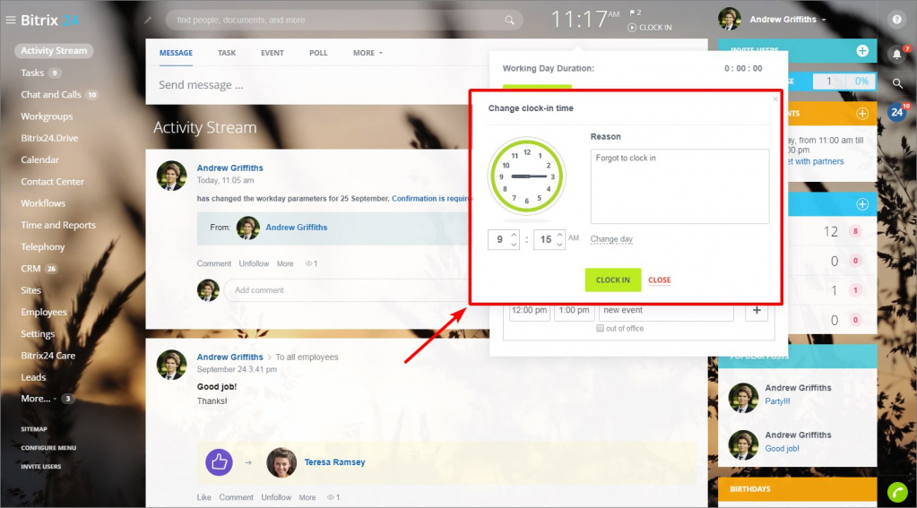Decrease the minutes value with down arrow
This screenshot has width=917, height=508.
click(x=559, y=245)
